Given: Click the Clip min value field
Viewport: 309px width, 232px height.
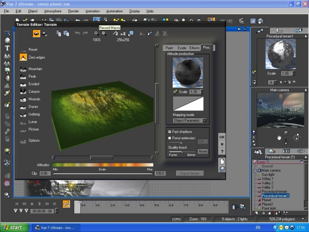Looking at the screenshot, I should point(45,173).
